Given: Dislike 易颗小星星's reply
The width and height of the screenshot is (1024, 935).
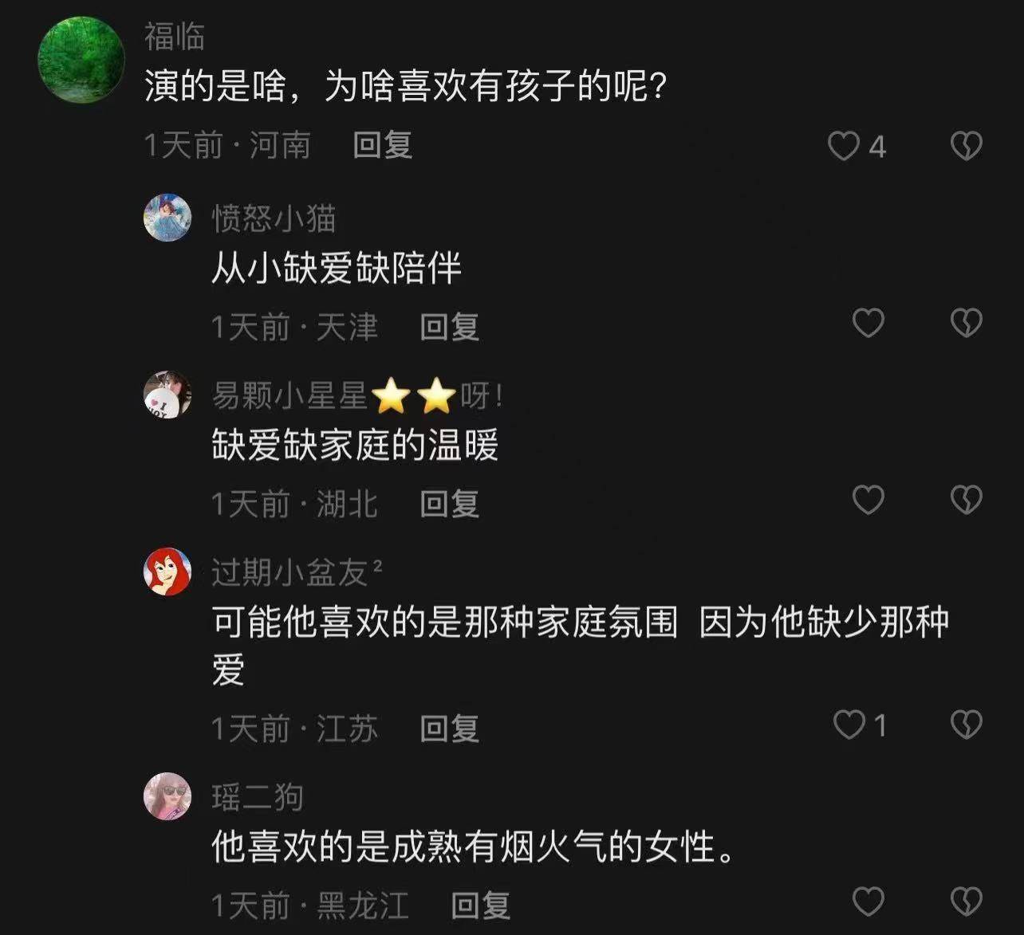Looking at the screenshot, I should tap(967, 500).
